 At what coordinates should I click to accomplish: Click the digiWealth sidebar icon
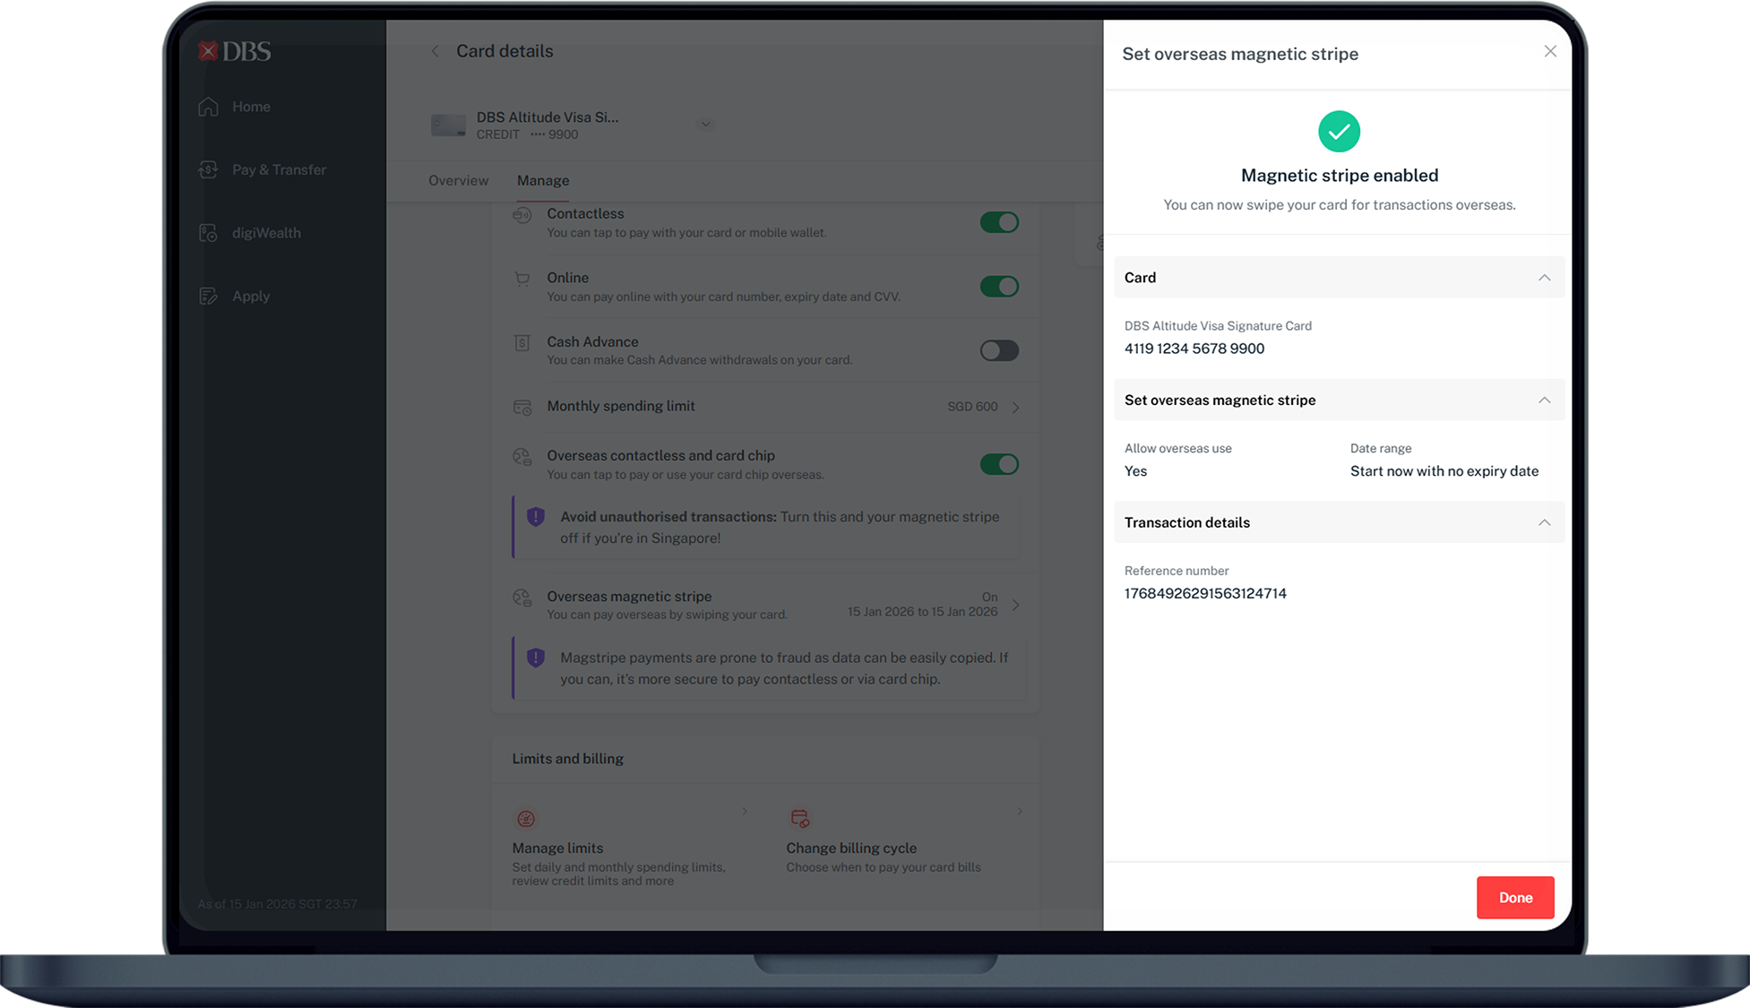pyautogui.click(x=208, y=233)
